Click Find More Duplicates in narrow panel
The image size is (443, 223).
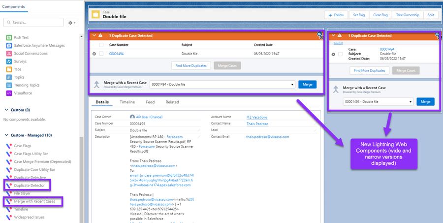pyautogui.click(x=369, y=70)
